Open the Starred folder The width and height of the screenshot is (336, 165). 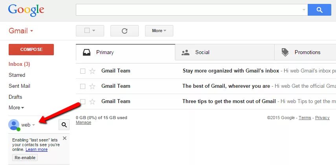[x=17, y=75]
